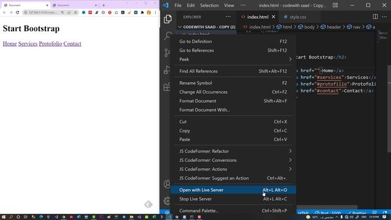This screenshot has width=391, height=220.
Task: Open Chrome's Extensions puzzle icon
Action: click(142, 12)
